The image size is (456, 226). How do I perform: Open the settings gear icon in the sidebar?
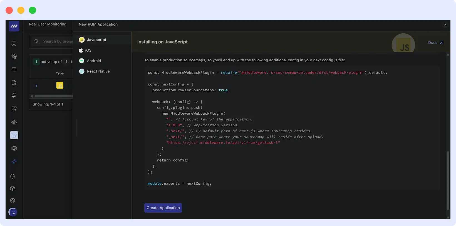(x=13, y=200)
